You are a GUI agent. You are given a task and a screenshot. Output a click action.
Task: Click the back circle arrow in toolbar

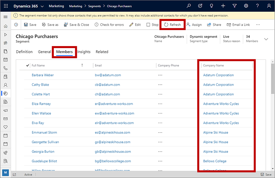[16, 25]
